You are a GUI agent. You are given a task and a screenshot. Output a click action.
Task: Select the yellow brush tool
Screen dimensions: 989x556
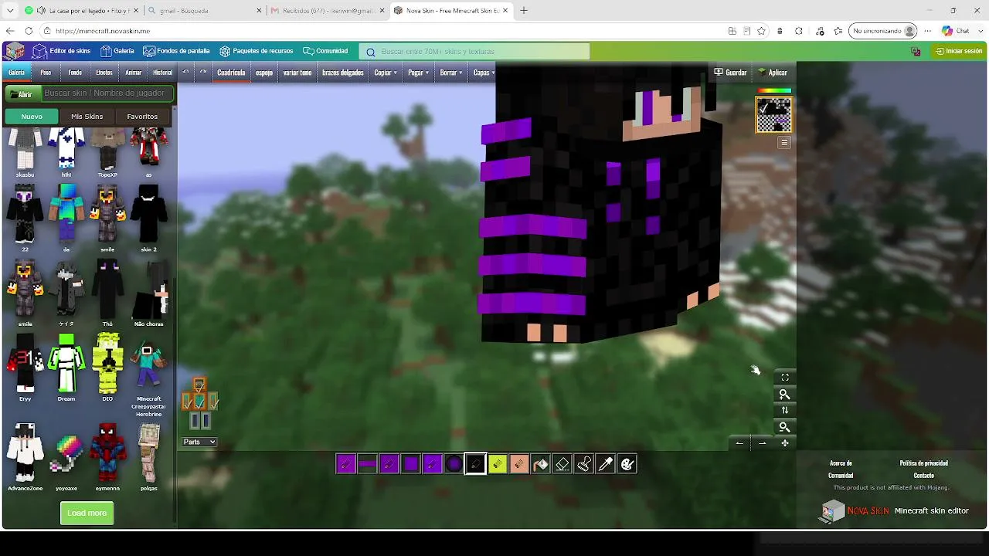pyautogui.click(x=498, y=464)
